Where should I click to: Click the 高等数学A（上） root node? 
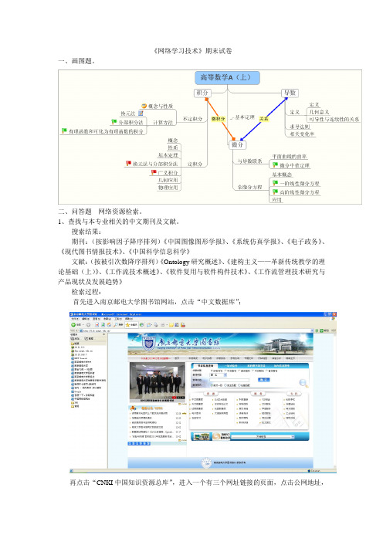pyautogui.click(x=228, y=78)
